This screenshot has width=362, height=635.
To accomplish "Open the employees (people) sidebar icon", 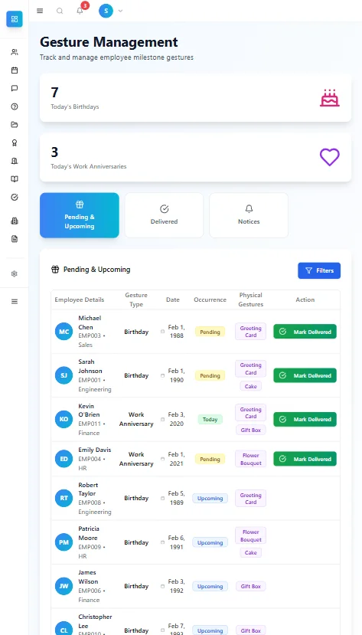I will tap(14, 52).
